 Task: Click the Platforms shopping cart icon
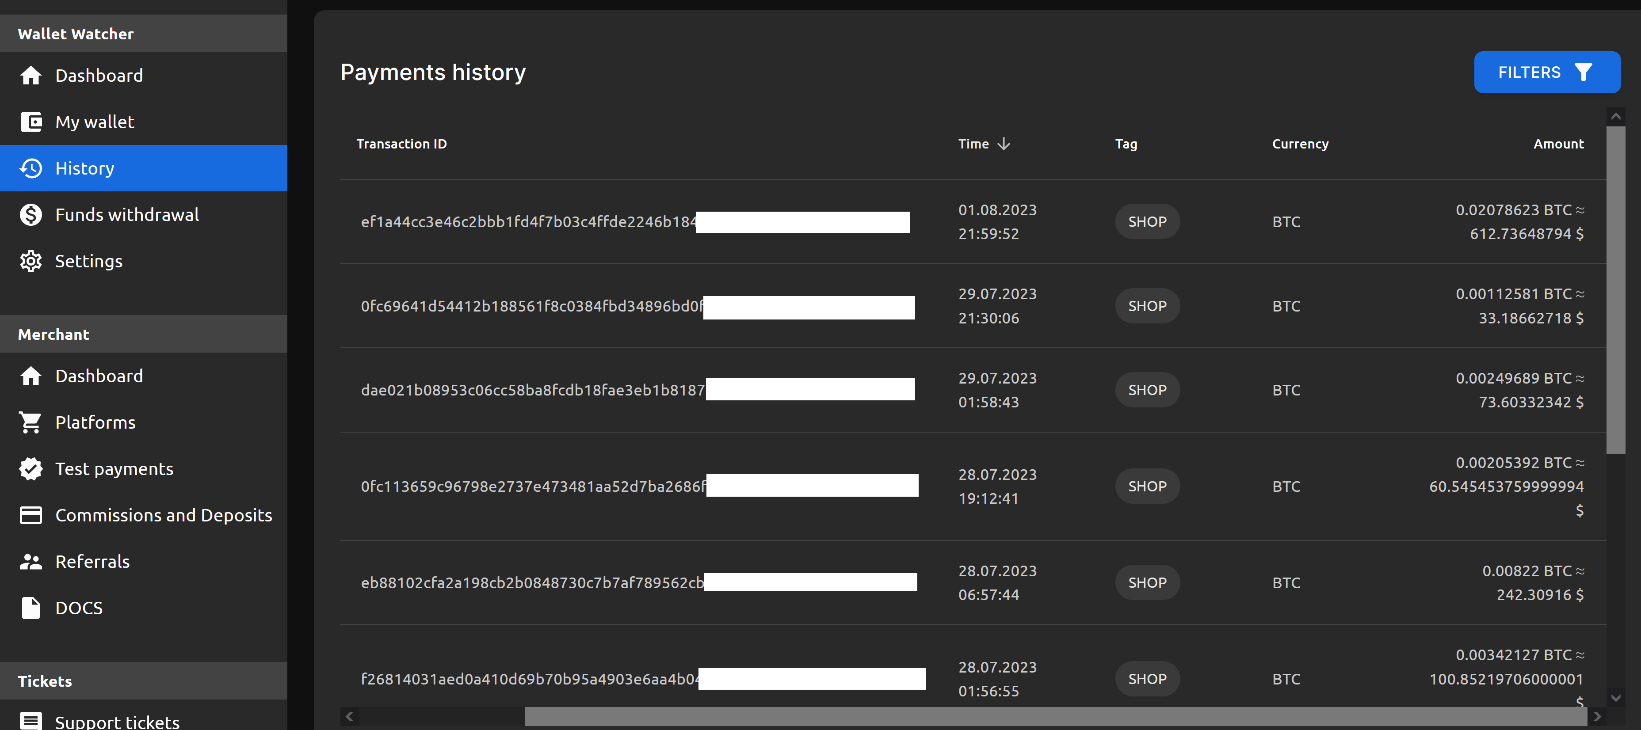coord(31,422)
